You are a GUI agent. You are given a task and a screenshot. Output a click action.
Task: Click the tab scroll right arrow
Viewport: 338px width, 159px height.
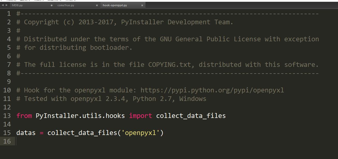(x=7, y=5)
